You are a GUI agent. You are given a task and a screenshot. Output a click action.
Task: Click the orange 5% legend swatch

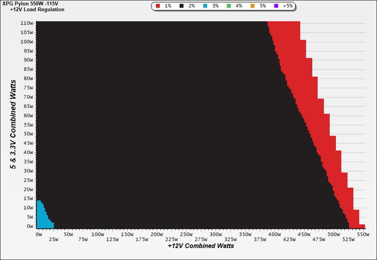click(x=252, y=6)
